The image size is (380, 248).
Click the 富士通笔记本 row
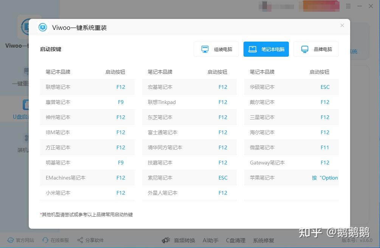tap(189, 132)
